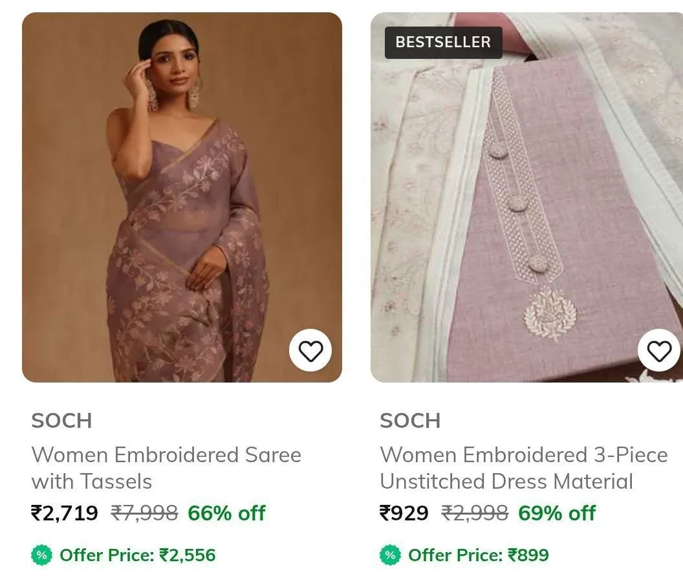Viewport: 683px width, 578px height.
Task: Click struck-through ₹2,998 original price
Action: 475,513
